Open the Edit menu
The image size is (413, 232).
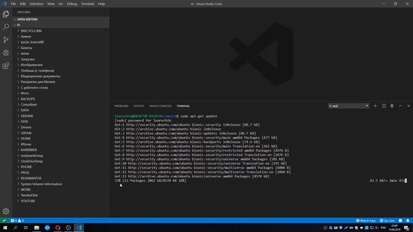(x=23, y=4)
